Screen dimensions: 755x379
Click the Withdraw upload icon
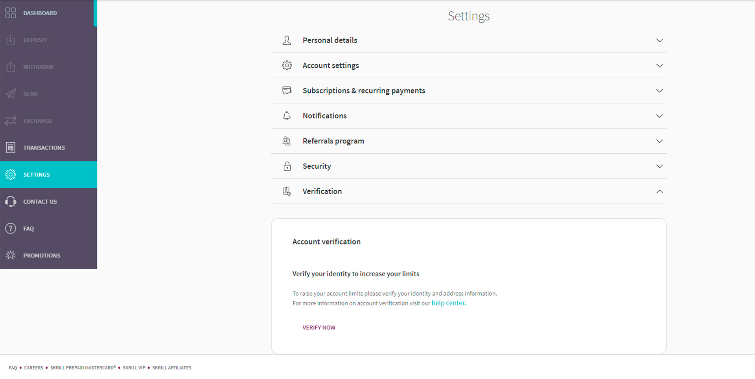click(11, 66)
